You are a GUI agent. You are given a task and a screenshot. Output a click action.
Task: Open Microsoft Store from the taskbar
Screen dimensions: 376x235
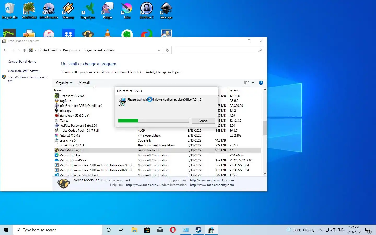point(147,230)
